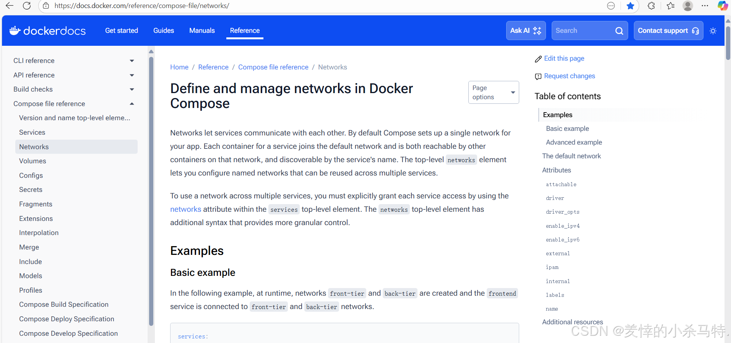Open the Page options dropdown

pos(494,92)
